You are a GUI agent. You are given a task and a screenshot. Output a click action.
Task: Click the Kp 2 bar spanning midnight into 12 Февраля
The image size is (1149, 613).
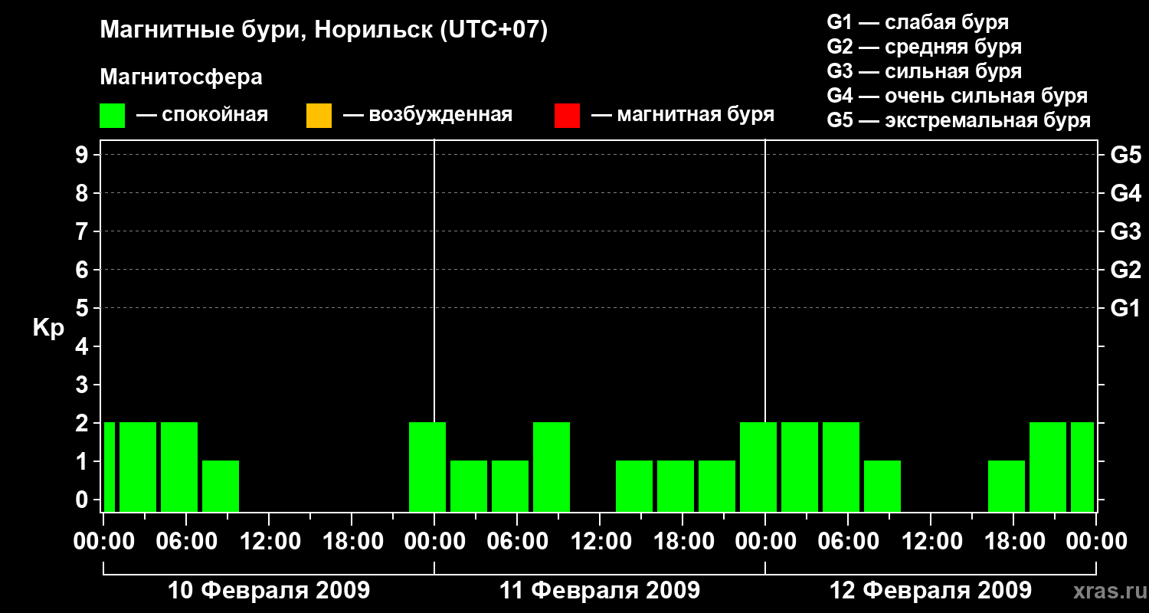coord(758,467)
